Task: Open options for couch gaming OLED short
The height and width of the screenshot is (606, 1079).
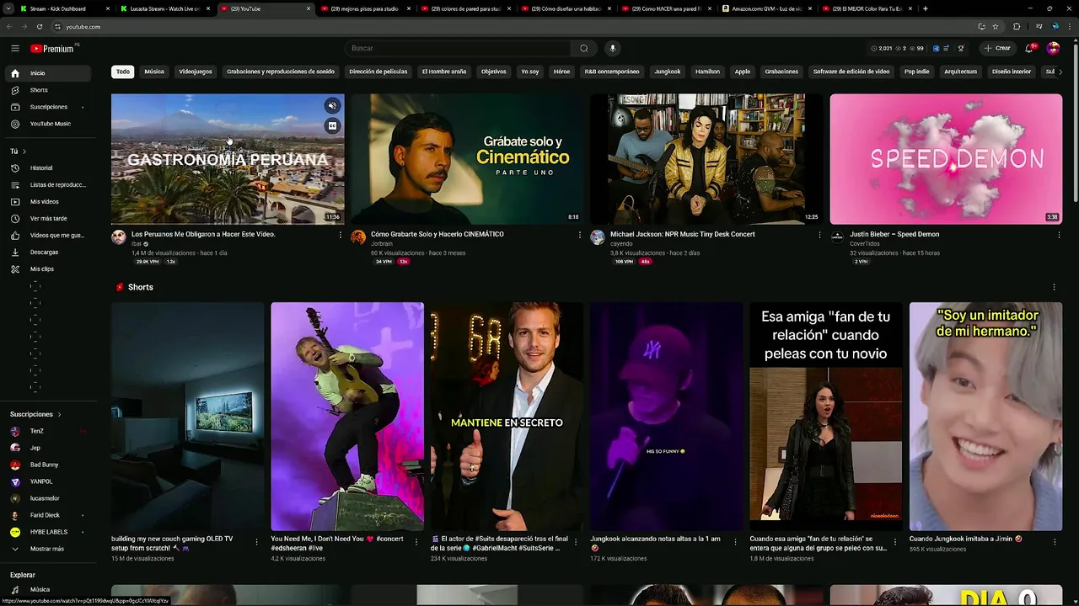Action: (x=257, y=542)
